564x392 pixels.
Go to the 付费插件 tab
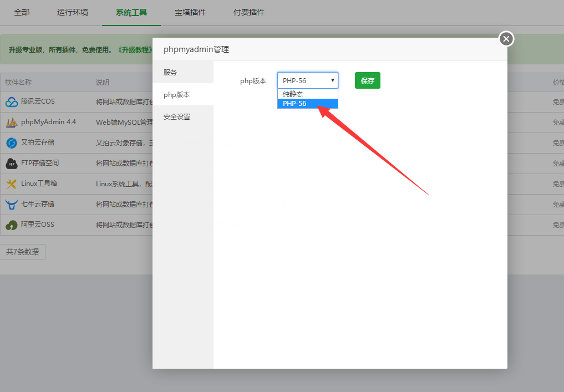point(249,12)
